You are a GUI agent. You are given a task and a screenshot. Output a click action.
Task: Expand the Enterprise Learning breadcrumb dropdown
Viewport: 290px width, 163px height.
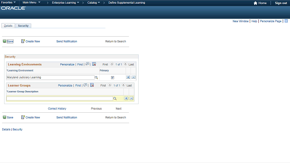65,3
